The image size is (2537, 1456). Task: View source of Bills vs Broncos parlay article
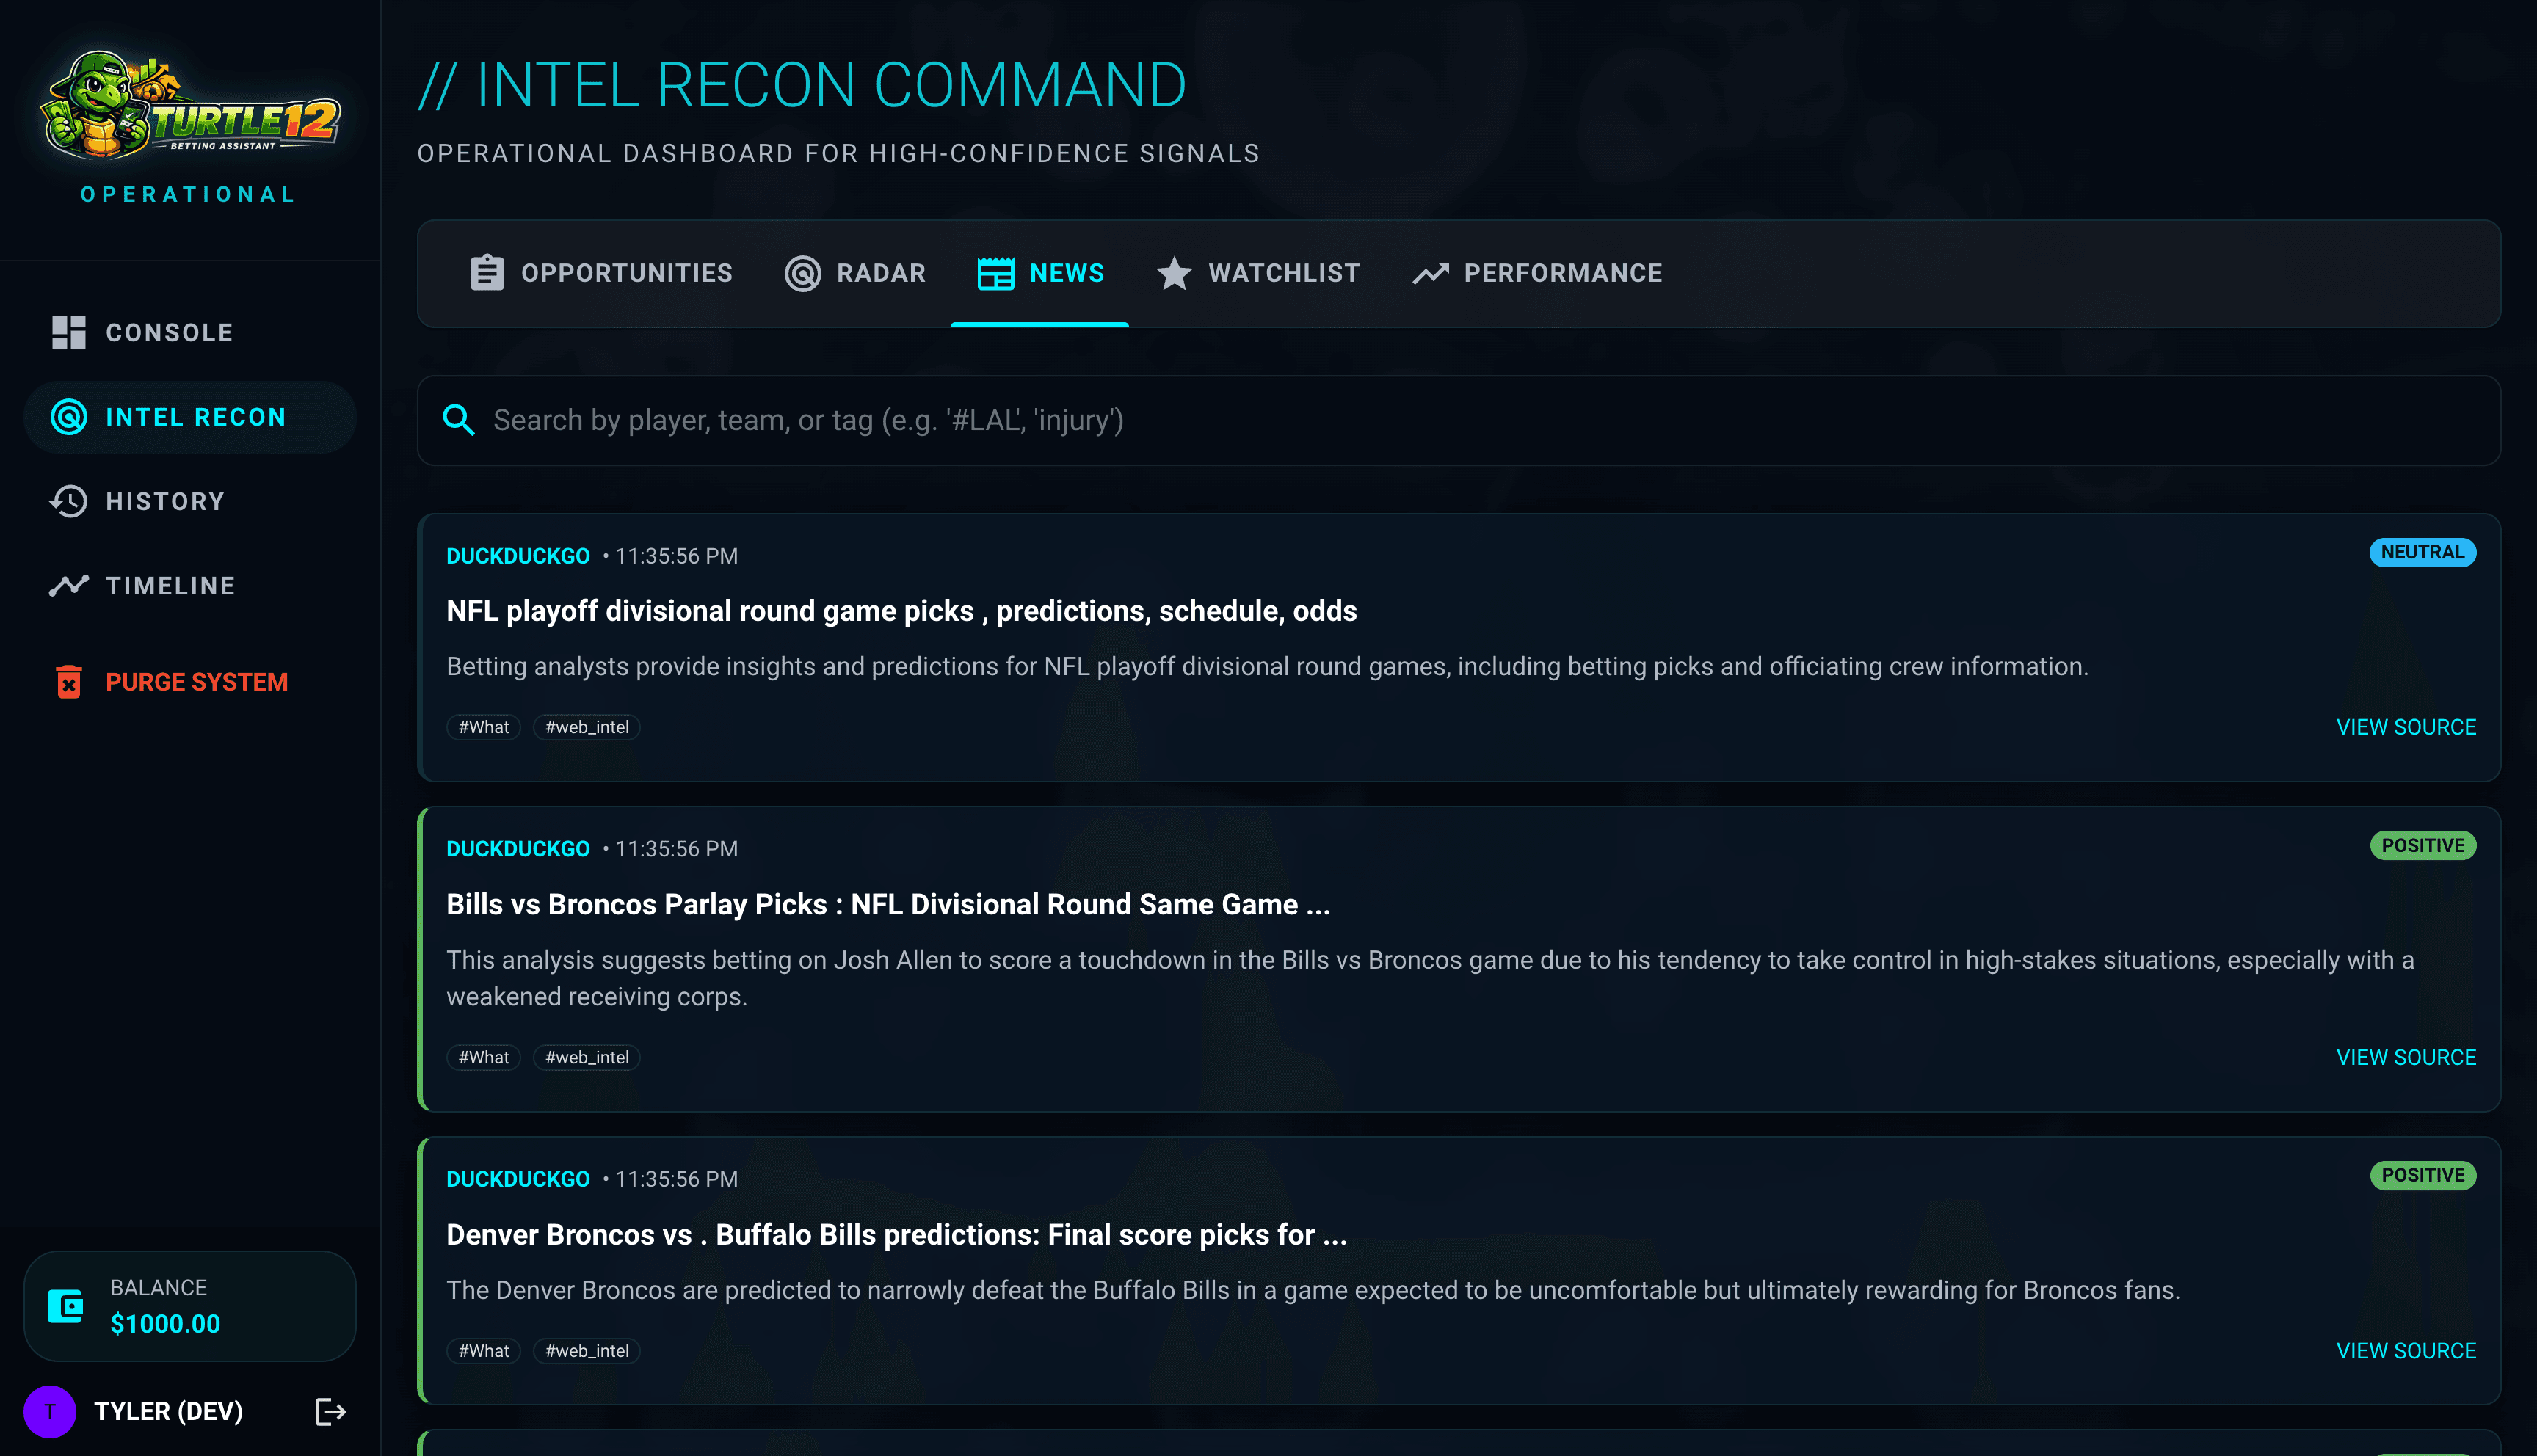click(2405, 1057)
